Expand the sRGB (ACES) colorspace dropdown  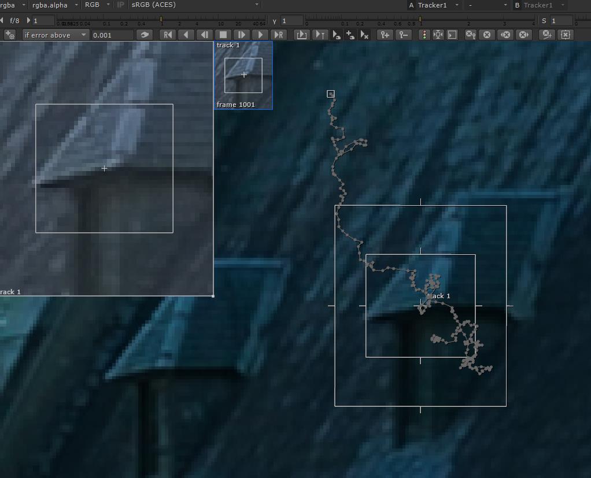pos(195,5)
